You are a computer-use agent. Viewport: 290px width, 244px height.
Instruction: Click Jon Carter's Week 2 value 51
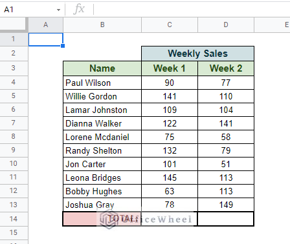click(x=226, y=164)
